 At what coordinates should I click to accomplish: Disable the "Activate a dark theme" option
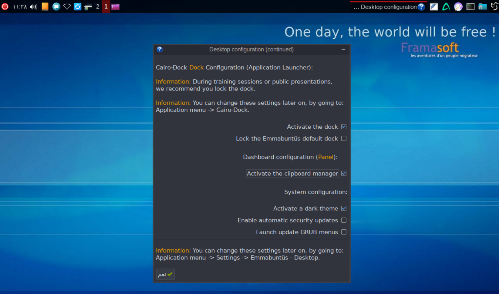point(344,208)
